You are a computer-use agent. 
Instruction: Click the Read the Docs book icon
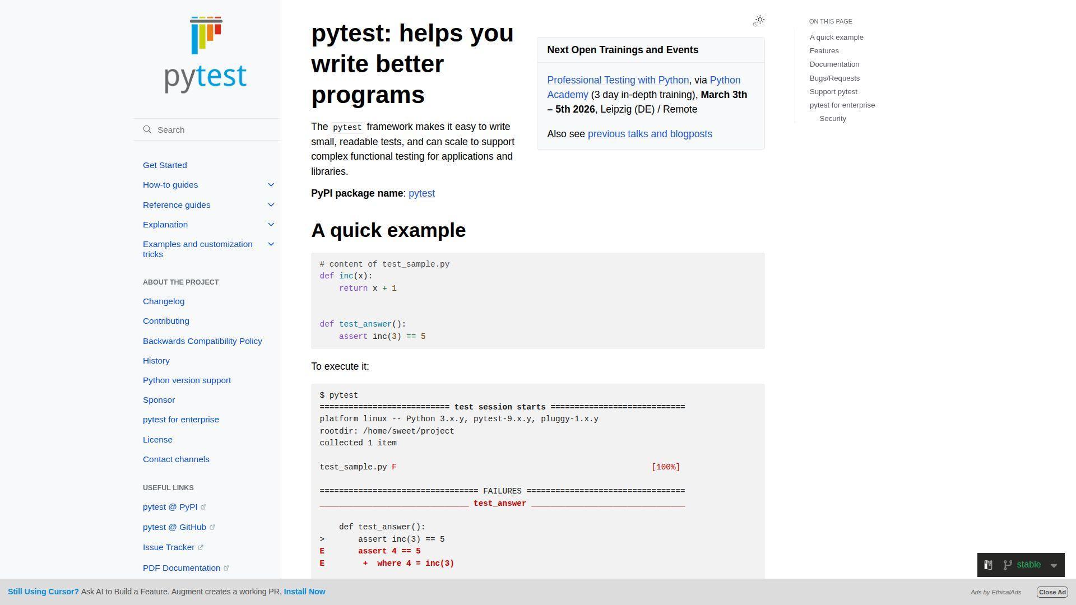pyautogui.click(x=988, y=564)
